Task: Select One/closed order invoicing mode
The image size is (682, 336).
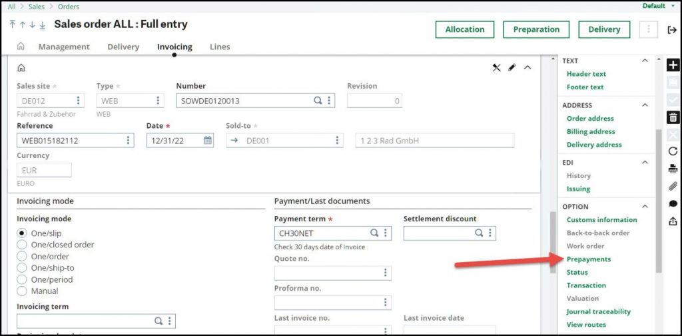Action: coord(22,245)
